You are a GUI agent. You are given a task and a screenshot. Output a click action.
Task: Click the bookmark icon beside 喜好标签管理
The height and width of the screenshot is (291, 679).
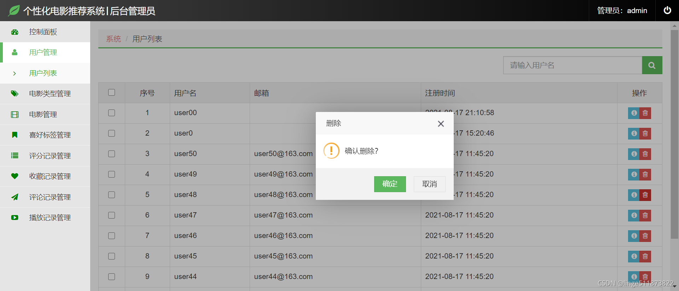[x=14, y=135]
